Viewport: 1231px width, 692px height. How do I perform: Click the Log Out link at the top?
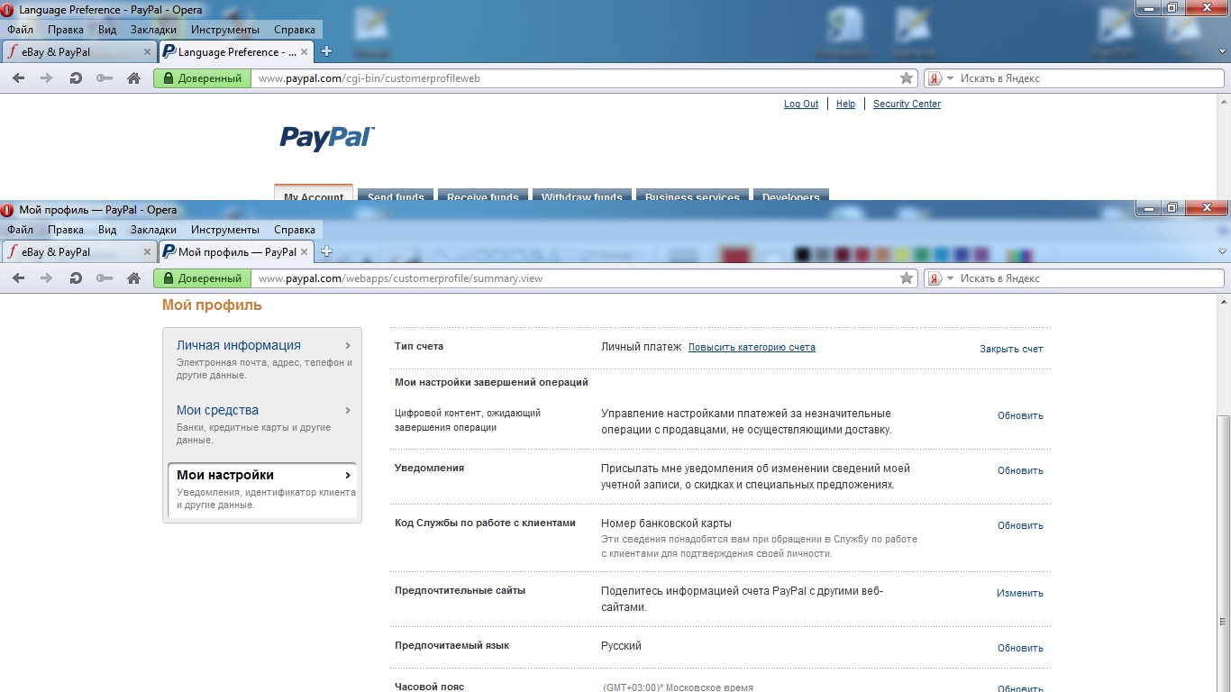tap(800, 104)
